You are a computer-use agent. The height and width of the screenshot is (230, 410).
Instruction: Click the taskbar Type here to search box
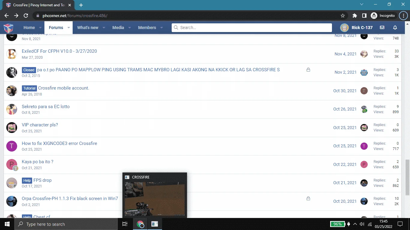(66, 224)
